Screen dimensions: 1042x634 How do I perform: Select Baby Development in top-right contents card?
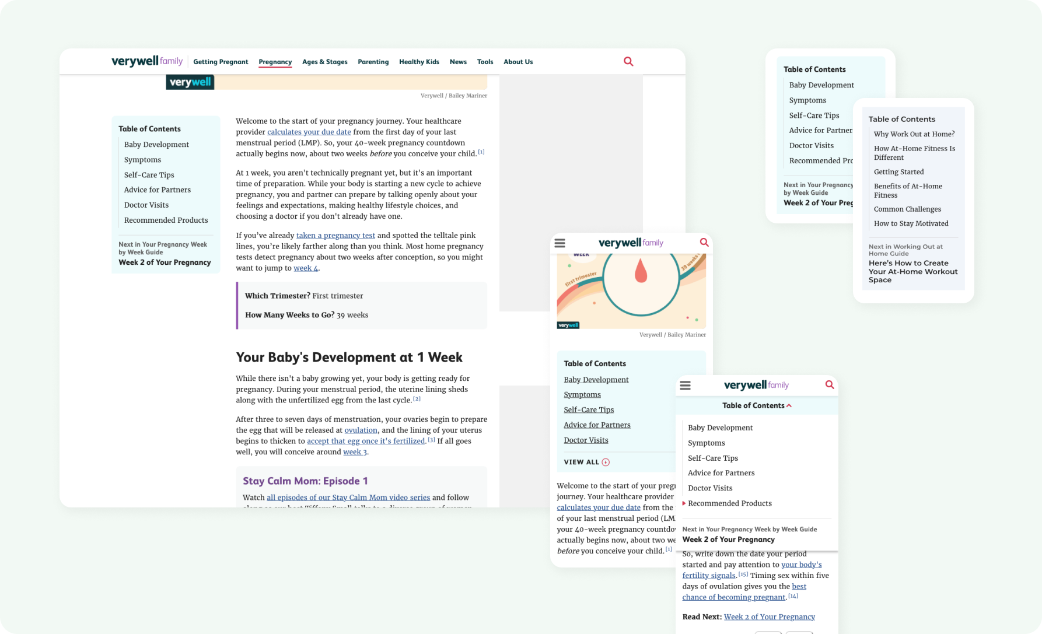coord(821,85)
